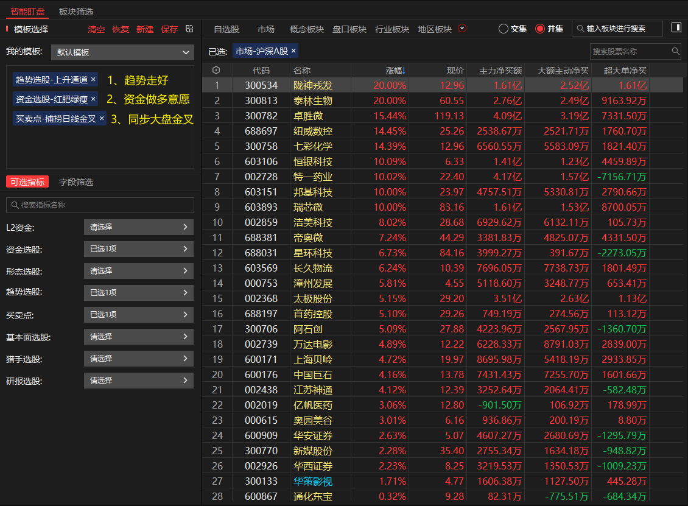Select stock 华安证券
Image resolution: width=688 pixels, height=506 pixels.
(x=313, y=435)
